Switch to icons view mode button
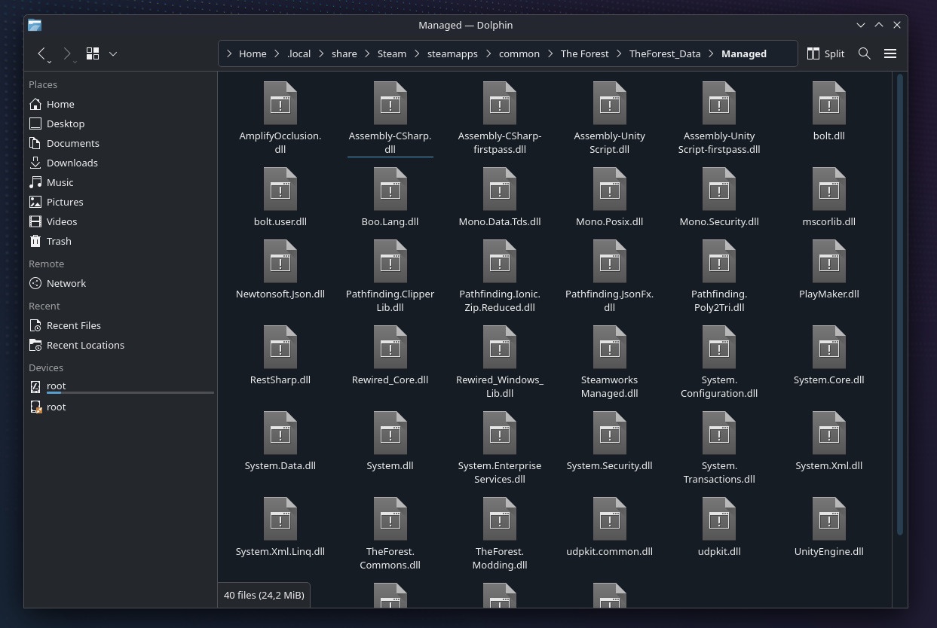The image size is (937, 628). (93, 53)
